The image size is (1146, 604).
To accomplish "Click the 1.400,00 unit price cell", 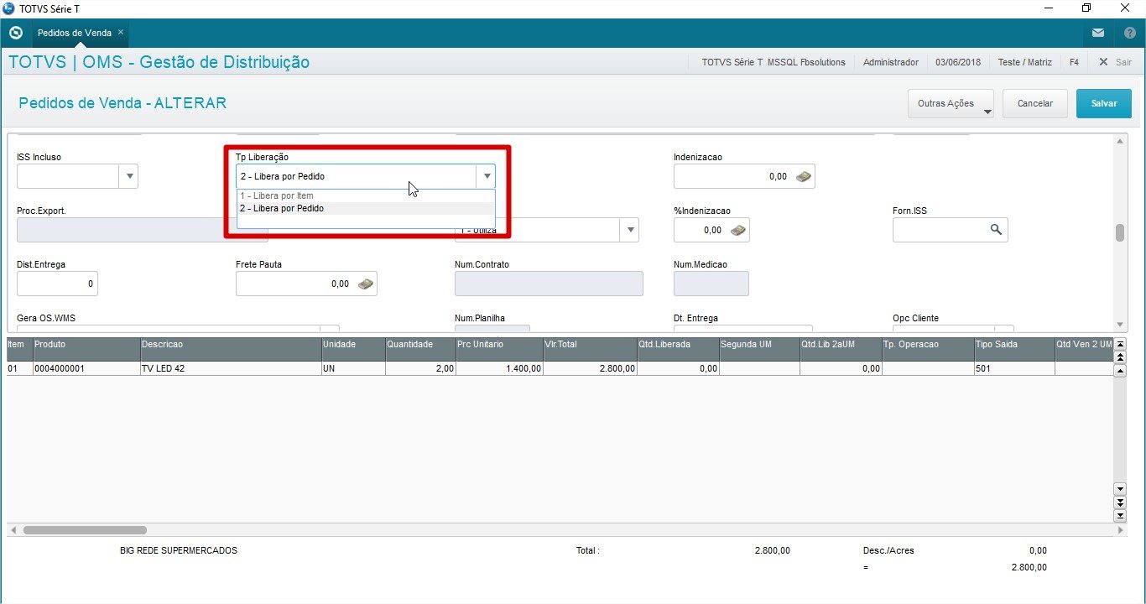I will click(x=499, y=368).
